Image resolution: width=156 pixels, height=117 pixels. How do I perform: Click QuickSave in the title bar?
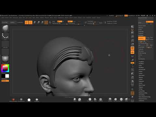(111, 16)
